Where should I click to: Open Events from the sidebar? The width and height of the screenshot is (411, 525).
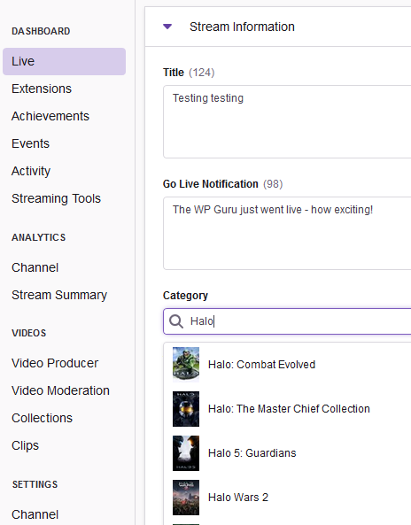pyautogui.click(x=30, y=143)
